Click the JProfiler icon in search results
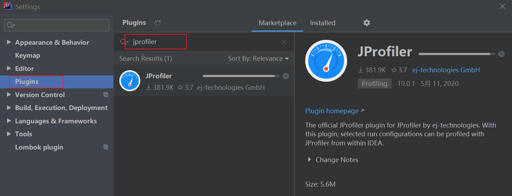This screenshot has height=196, width=512. point(130,81)
